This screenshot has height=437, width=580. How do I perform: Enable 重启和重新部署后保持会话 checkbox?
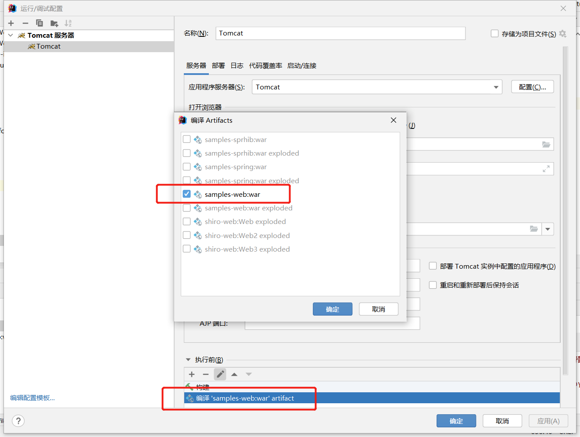(433, 285)
